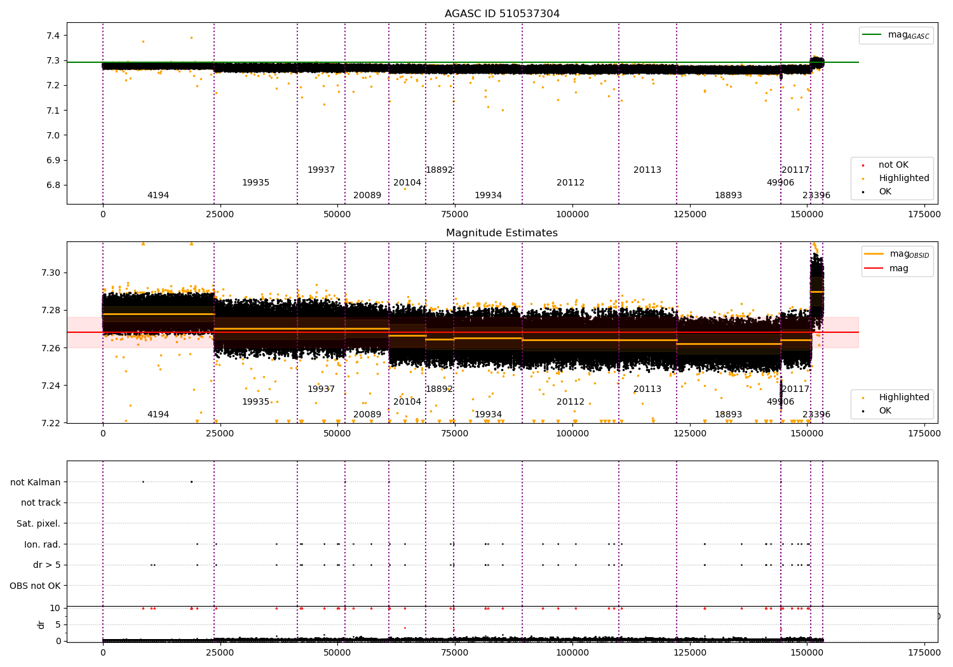Click the 7.4 y-tick on top plot
This screenshot has height=667, width=953.
53,36
